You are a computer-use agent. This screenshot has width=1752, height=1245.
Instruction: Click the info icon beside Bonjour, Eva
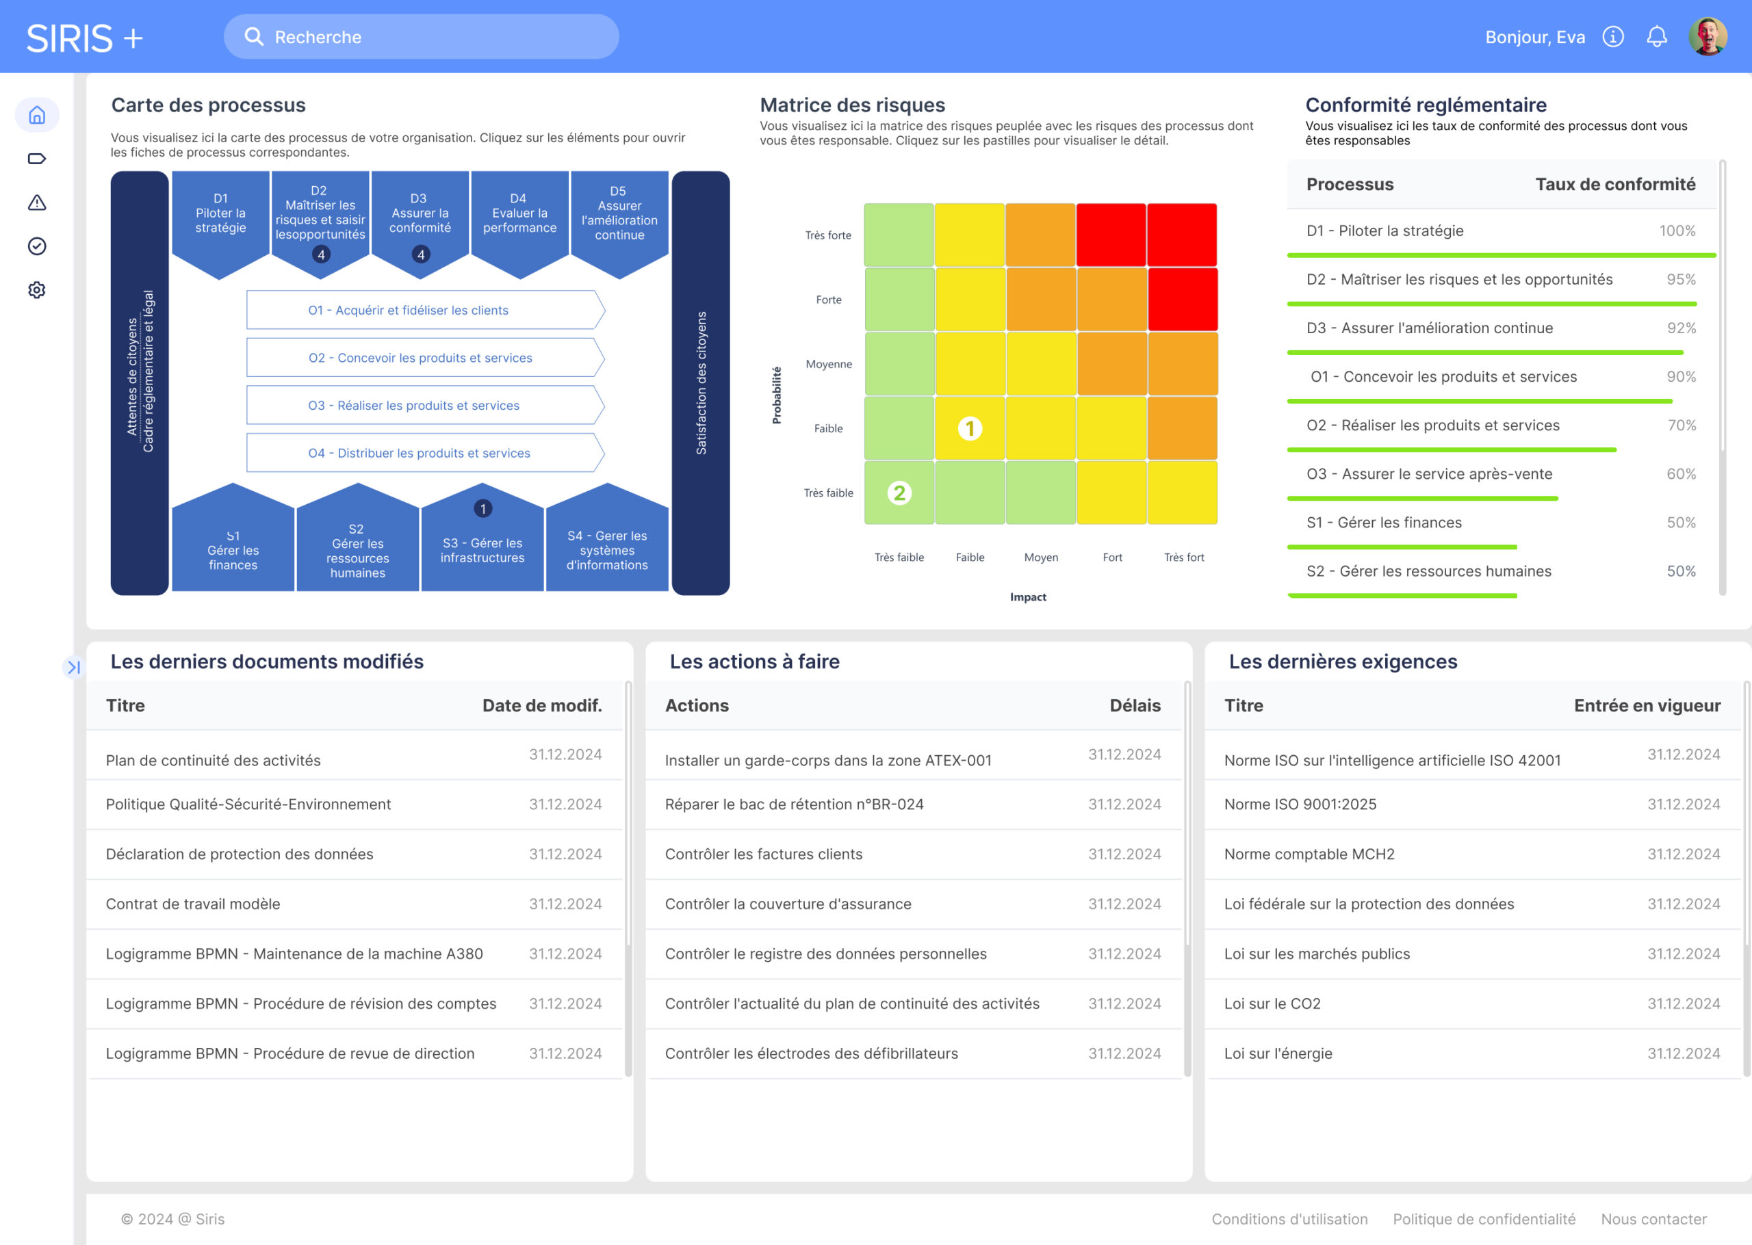point(1612,37)
